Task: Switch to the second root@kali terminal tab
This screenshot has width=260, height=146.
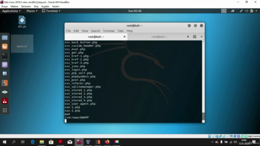Action: [x=159, y=37]
